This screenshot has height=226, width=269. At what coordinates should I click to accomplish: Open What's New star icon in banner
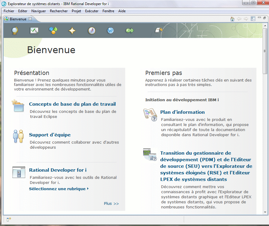click(72, 31)
